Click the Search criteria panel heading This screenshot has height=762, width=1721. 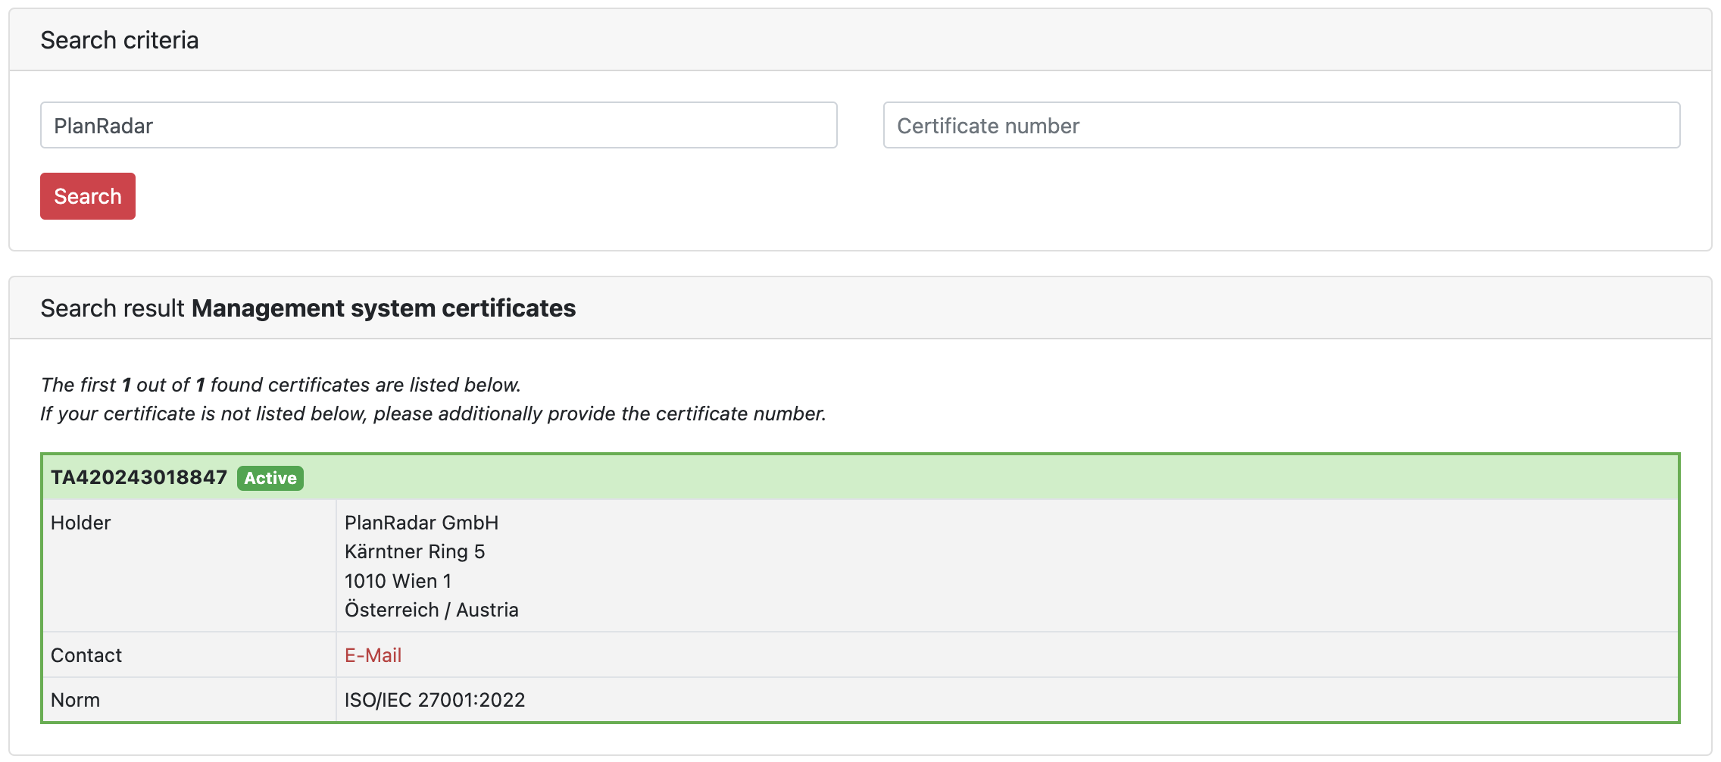pos(120,40)
